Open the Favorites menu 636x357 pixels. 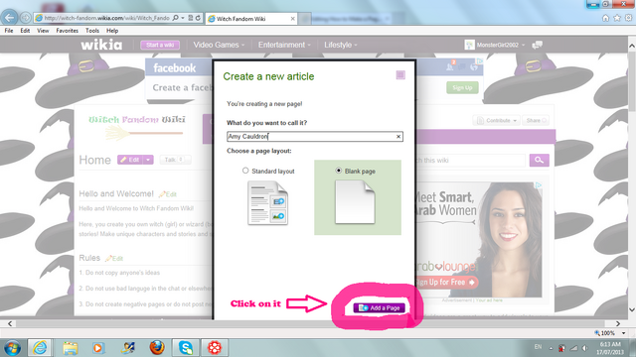[68, 31]
